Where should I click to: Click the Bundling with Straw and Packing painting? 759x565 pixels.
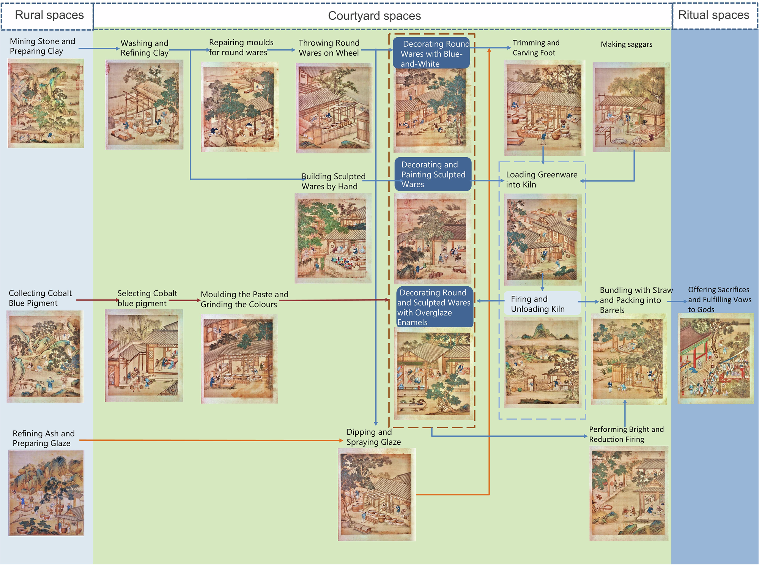click(x=629, y=359)
